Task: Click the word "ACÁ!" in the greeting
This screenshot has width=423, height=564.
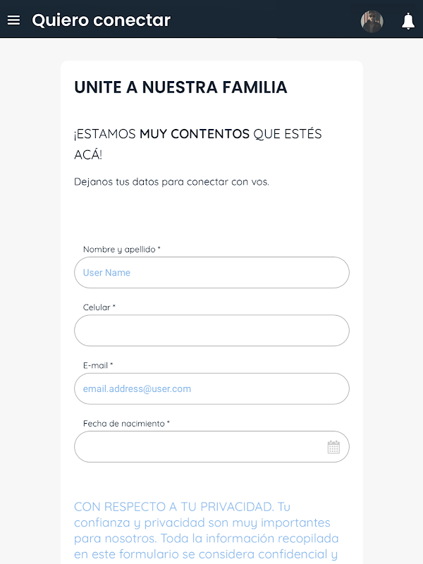Action: [x=88, y=155]
